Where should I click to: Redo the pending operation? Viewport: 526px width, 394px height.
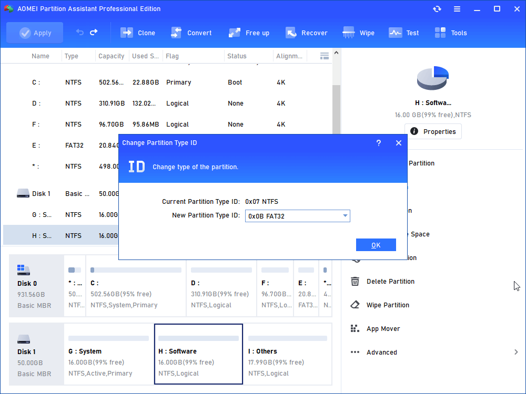(x=94, y=33)
